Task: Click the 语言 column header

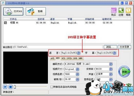Action: [x=52, y=19]
